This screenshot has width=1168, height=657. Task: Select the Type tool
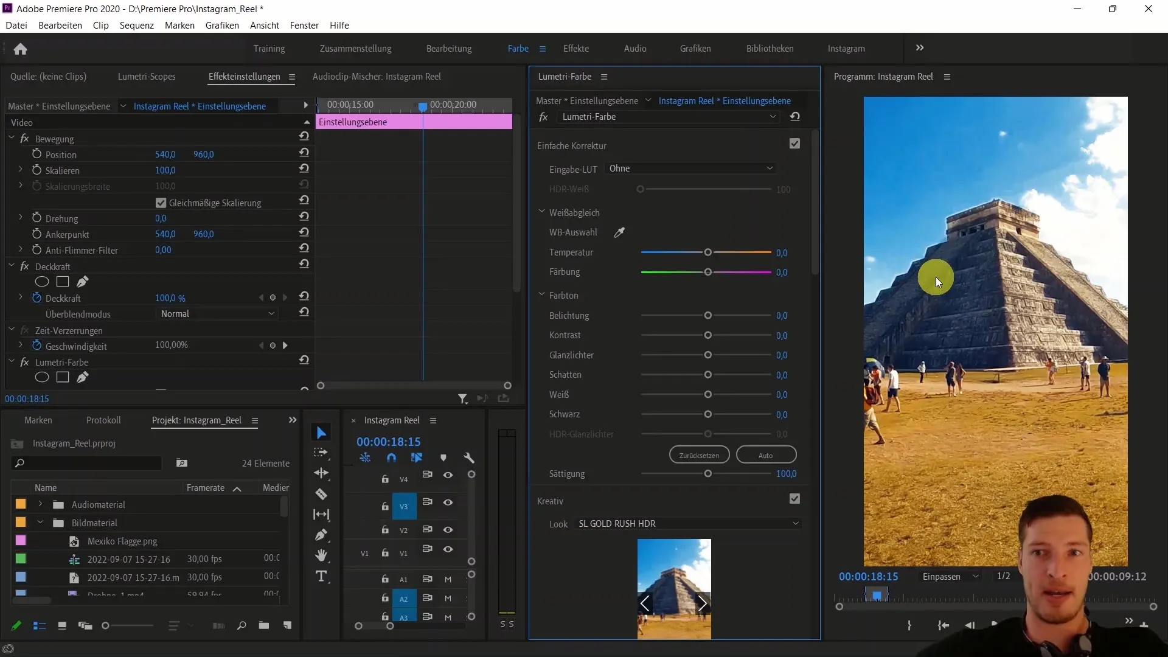point(321,576)
